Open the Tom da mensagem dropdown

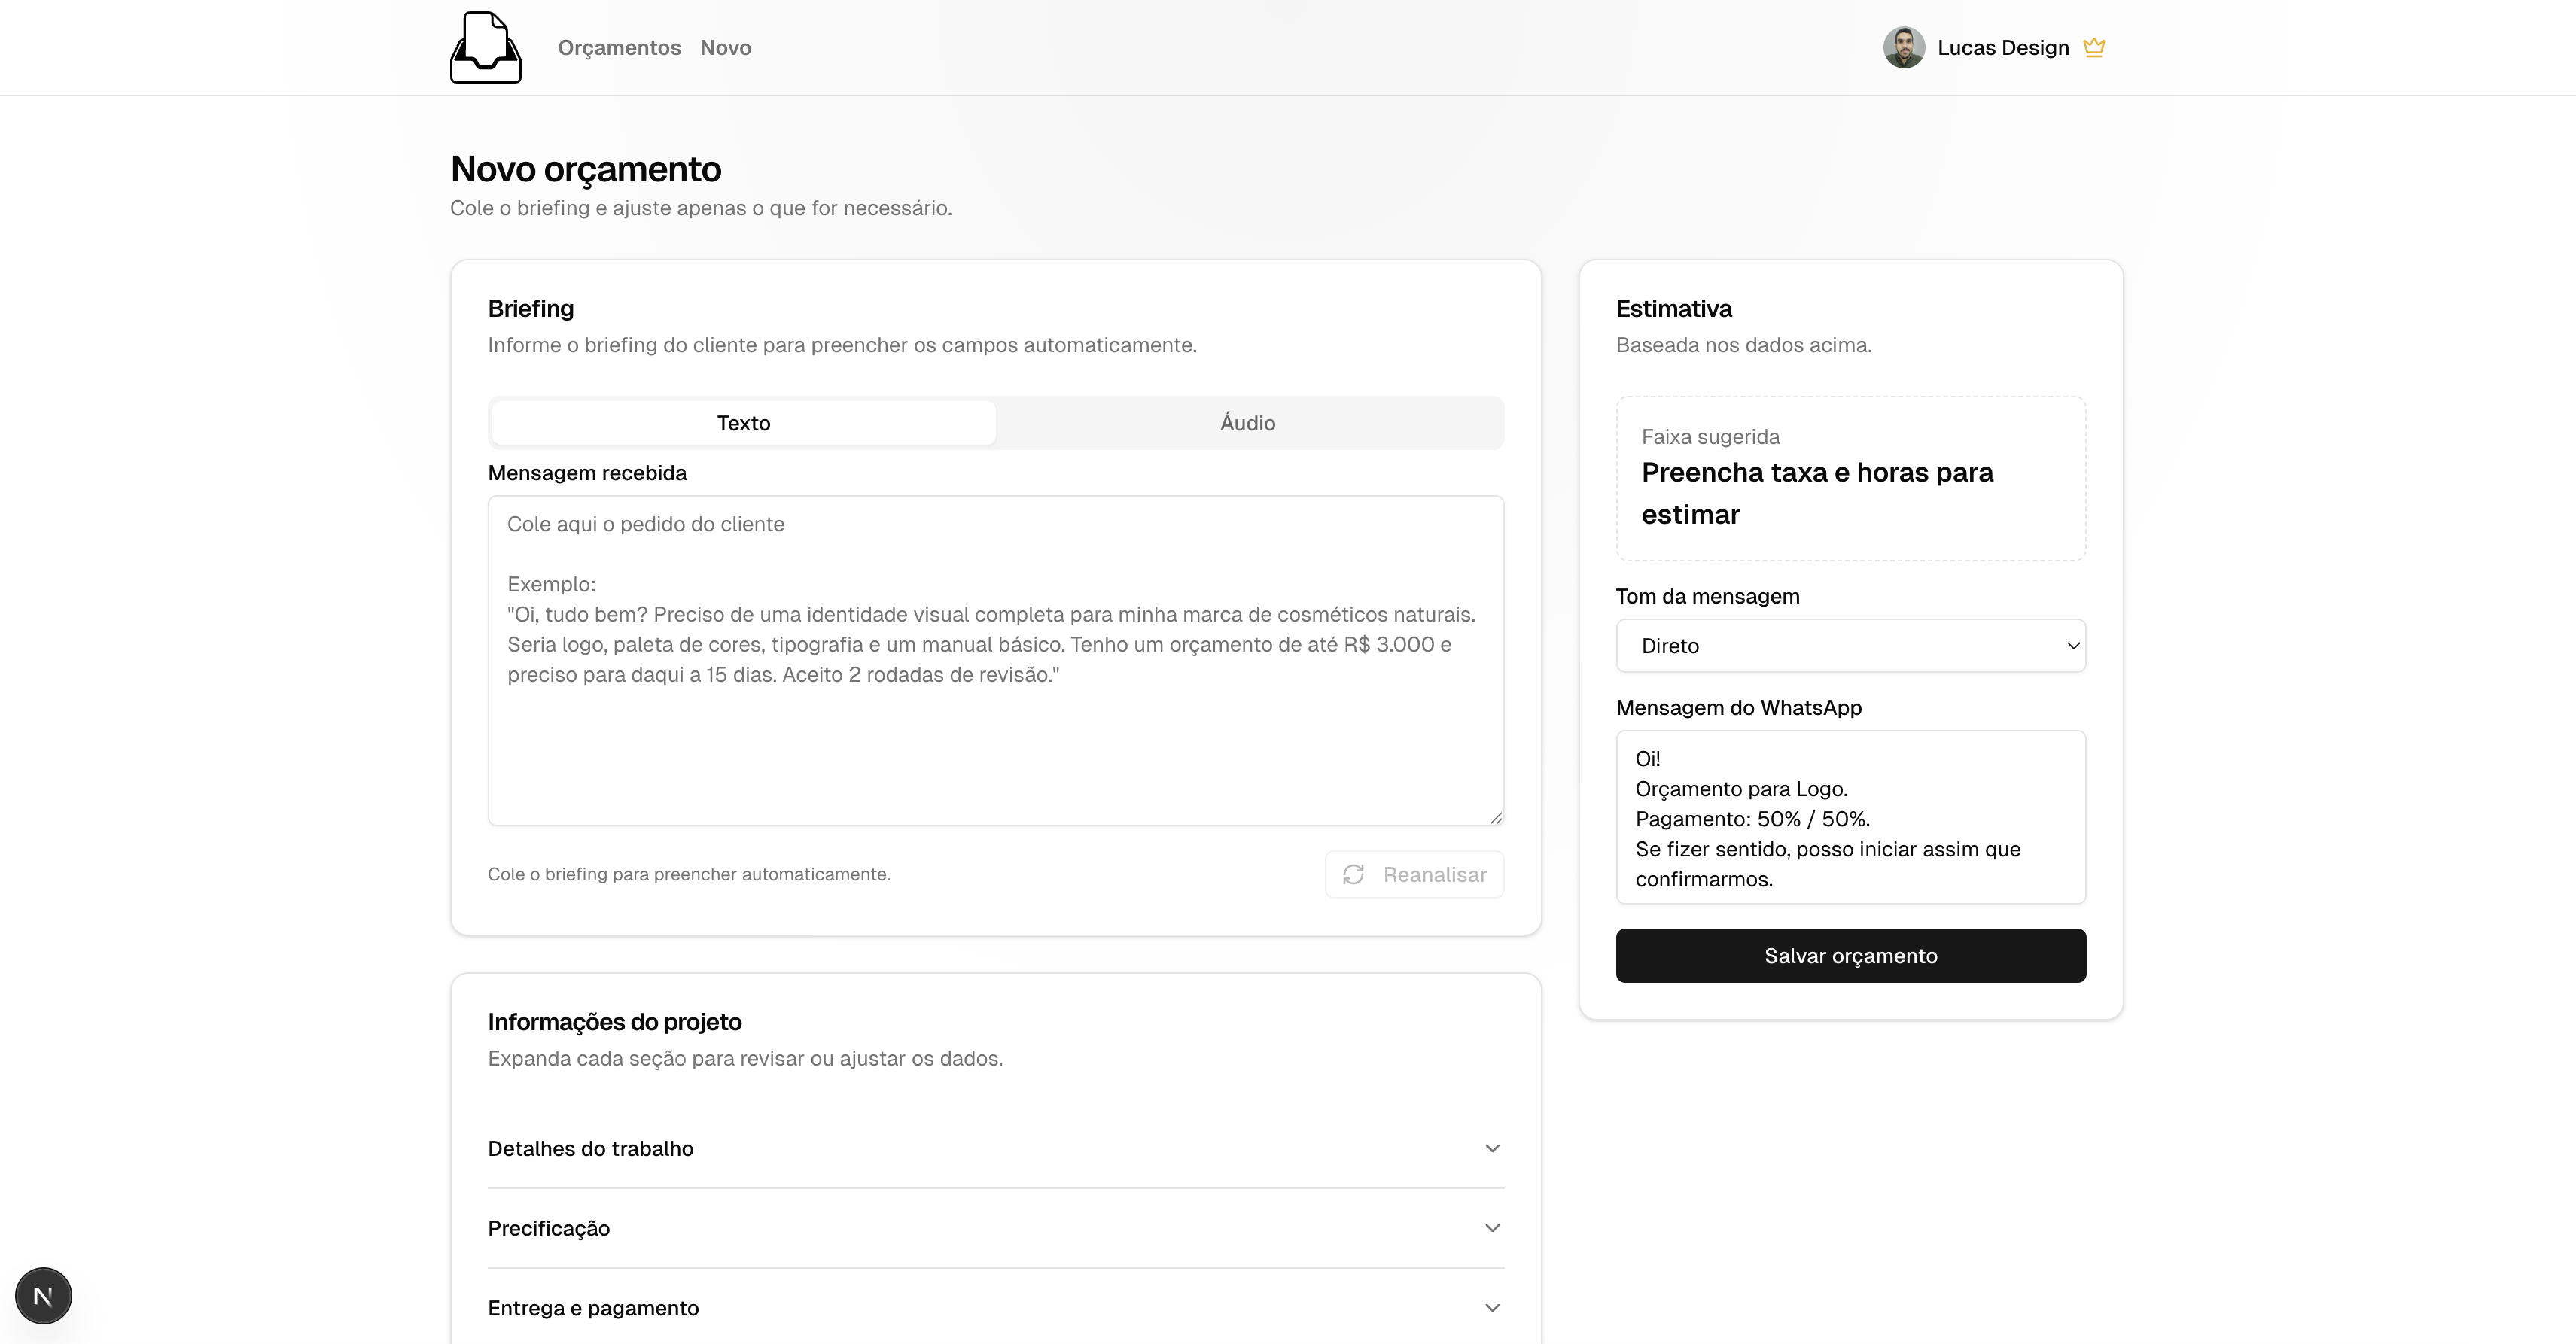1850,646
